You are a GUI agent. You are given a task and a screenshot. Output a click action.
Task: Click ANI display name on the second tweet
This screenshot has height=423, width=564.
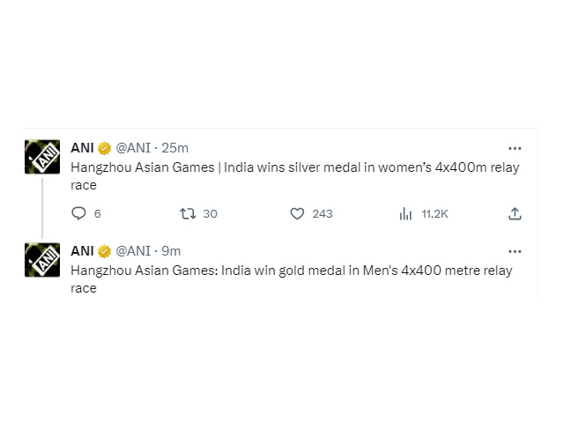82,251
